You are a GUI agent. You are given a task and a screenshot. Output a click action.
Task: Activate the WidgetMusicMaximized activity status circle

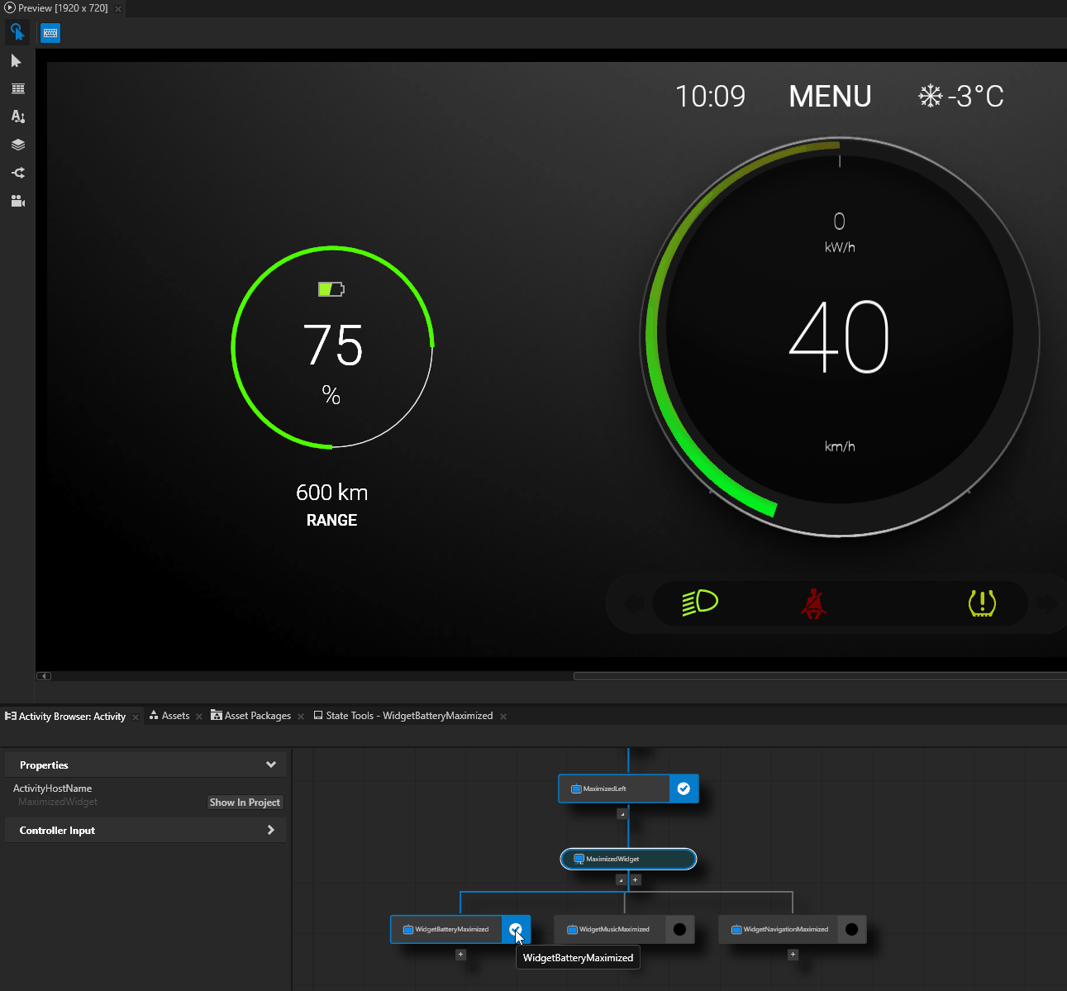(679, 929)
